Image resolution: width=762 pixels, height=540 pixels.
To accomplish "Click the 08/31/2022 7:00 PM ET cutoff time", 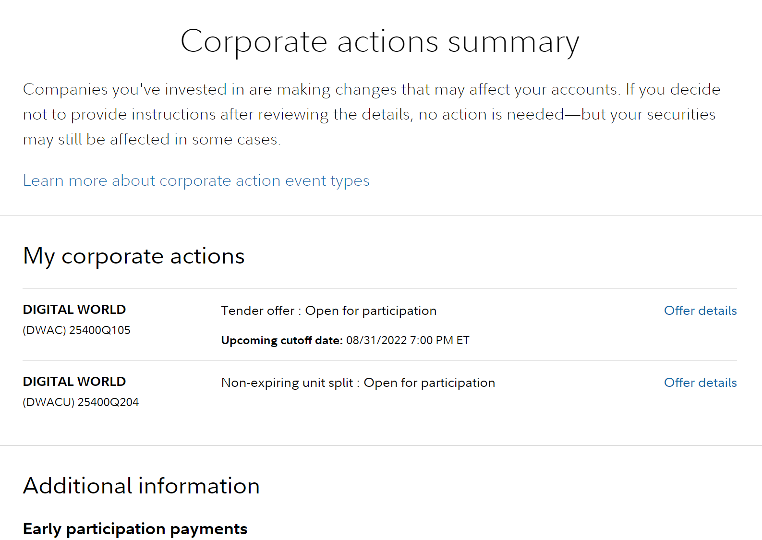I will (408, 340).
